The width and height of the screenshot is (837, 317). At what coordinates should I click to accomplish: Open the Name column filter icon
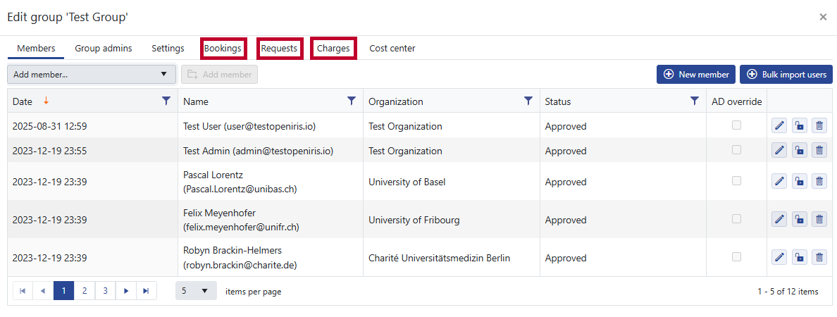click(x=352, y=101)
